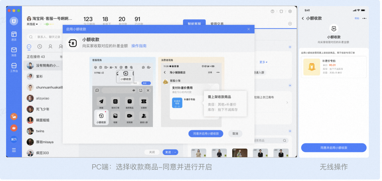Click the 优惠券 coupon tile in preview
Viewport: 382px width, 181px height.
144,103
